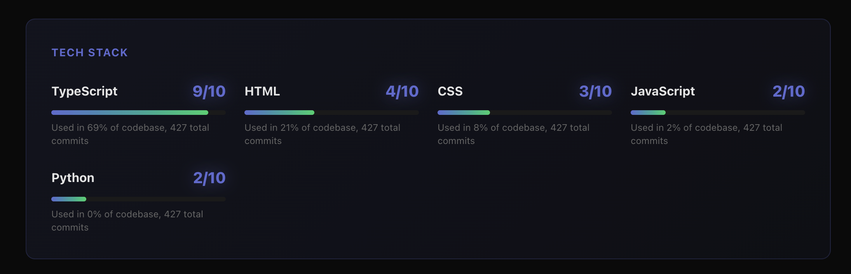Select the CSS skill name
851x274 pixels.
coord(450,91)
